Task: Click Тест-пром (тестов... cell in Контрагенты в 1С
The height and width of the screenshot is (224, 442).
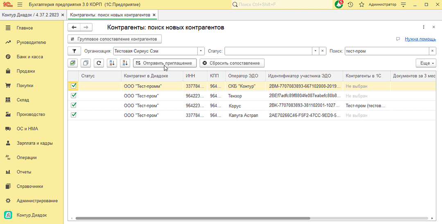Action: [366, 106]
